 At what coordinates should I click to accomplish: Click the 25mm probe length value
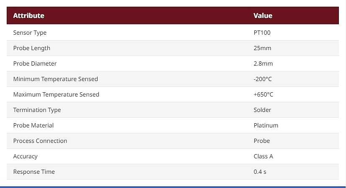(x=262, y=48)
